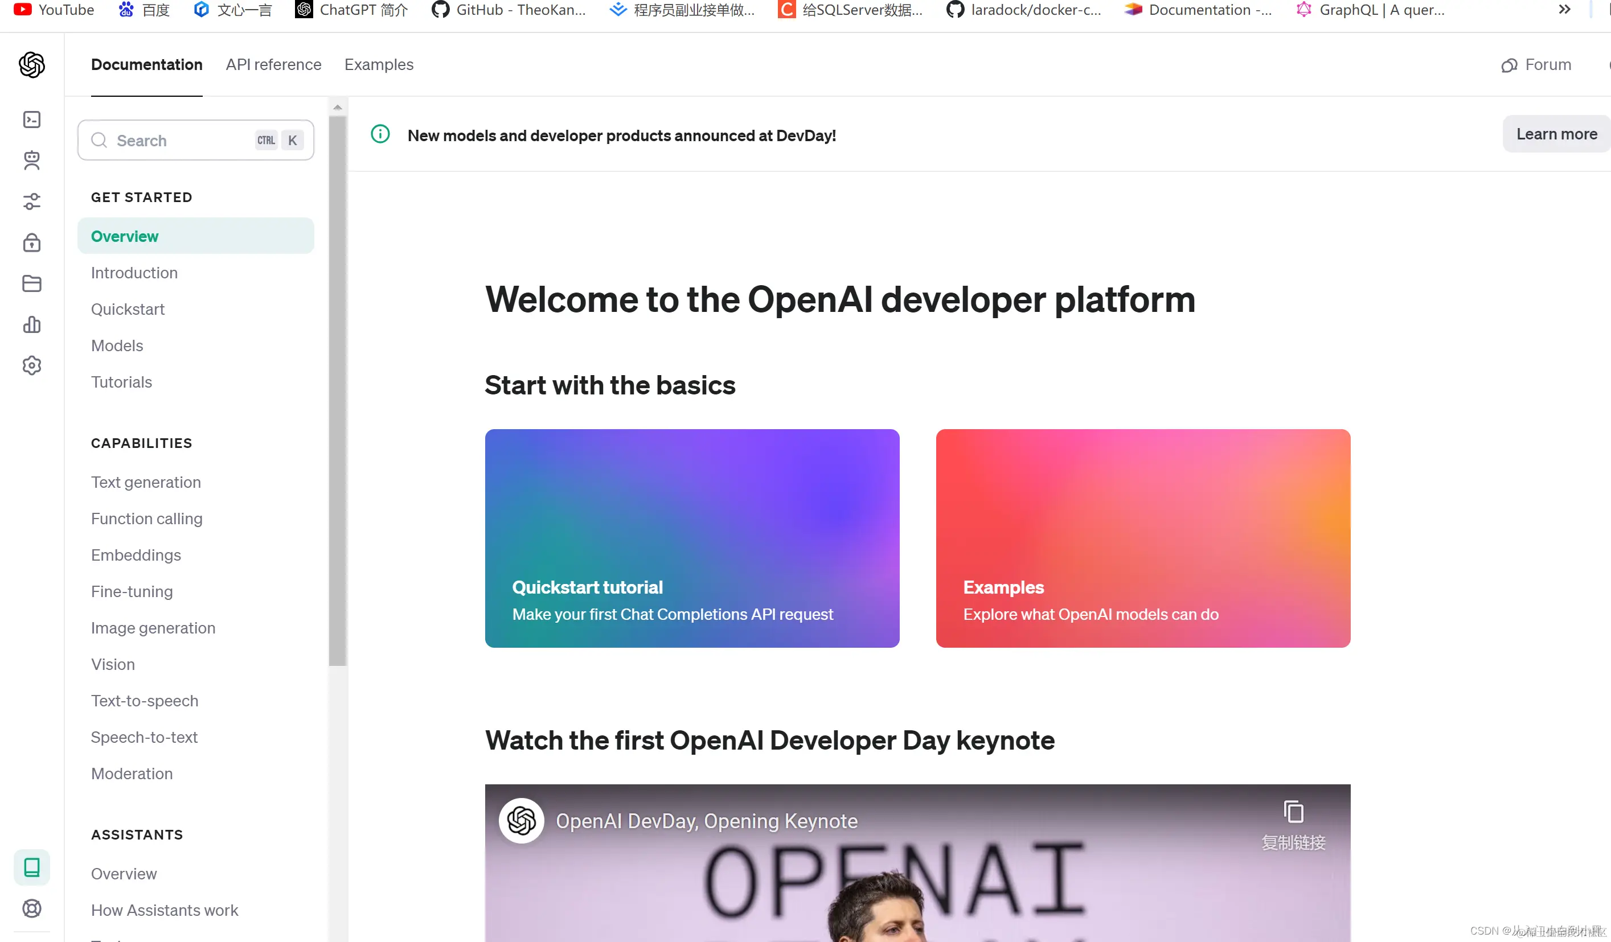Click the OpenAI logo in sidebar
The image size is (1611, 942).
tap(31, 64)
